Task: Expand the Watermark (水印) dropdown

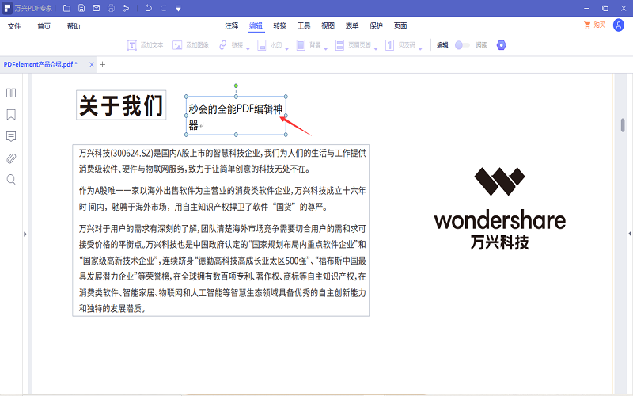Action: (x=286, y=48)
